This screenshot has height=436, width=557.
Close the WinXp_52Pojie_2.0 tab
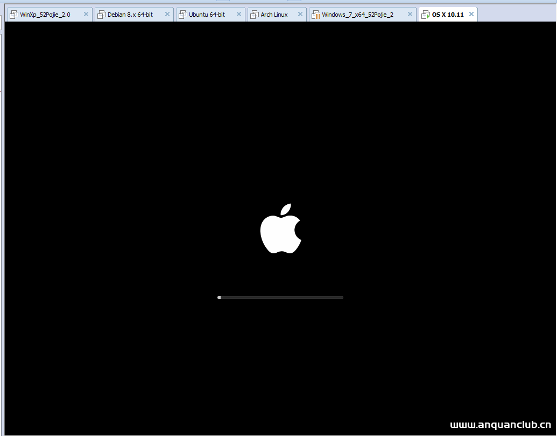[86, 14]
